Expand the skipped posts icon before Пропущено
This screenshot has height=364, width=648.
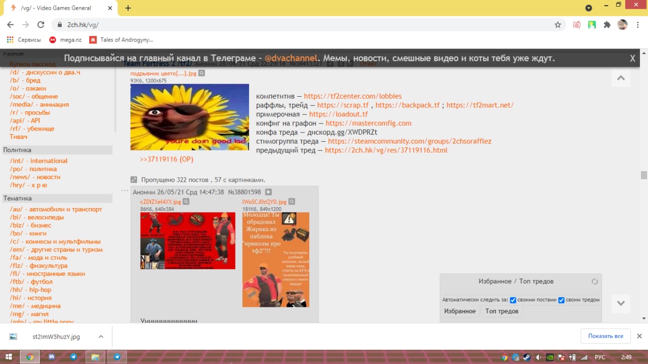point(134,180)
